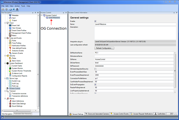This screenshot has width=179, height=120.
Task: Select the Alarm Definitions icon
Action: [x=10, y=101]
